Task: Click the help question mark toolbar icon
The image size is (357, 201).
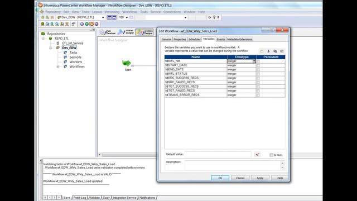Action: coord(214,17)
